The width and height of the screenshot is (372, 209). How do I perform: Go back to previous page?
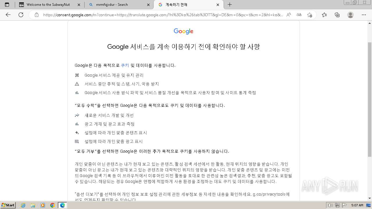8,15
